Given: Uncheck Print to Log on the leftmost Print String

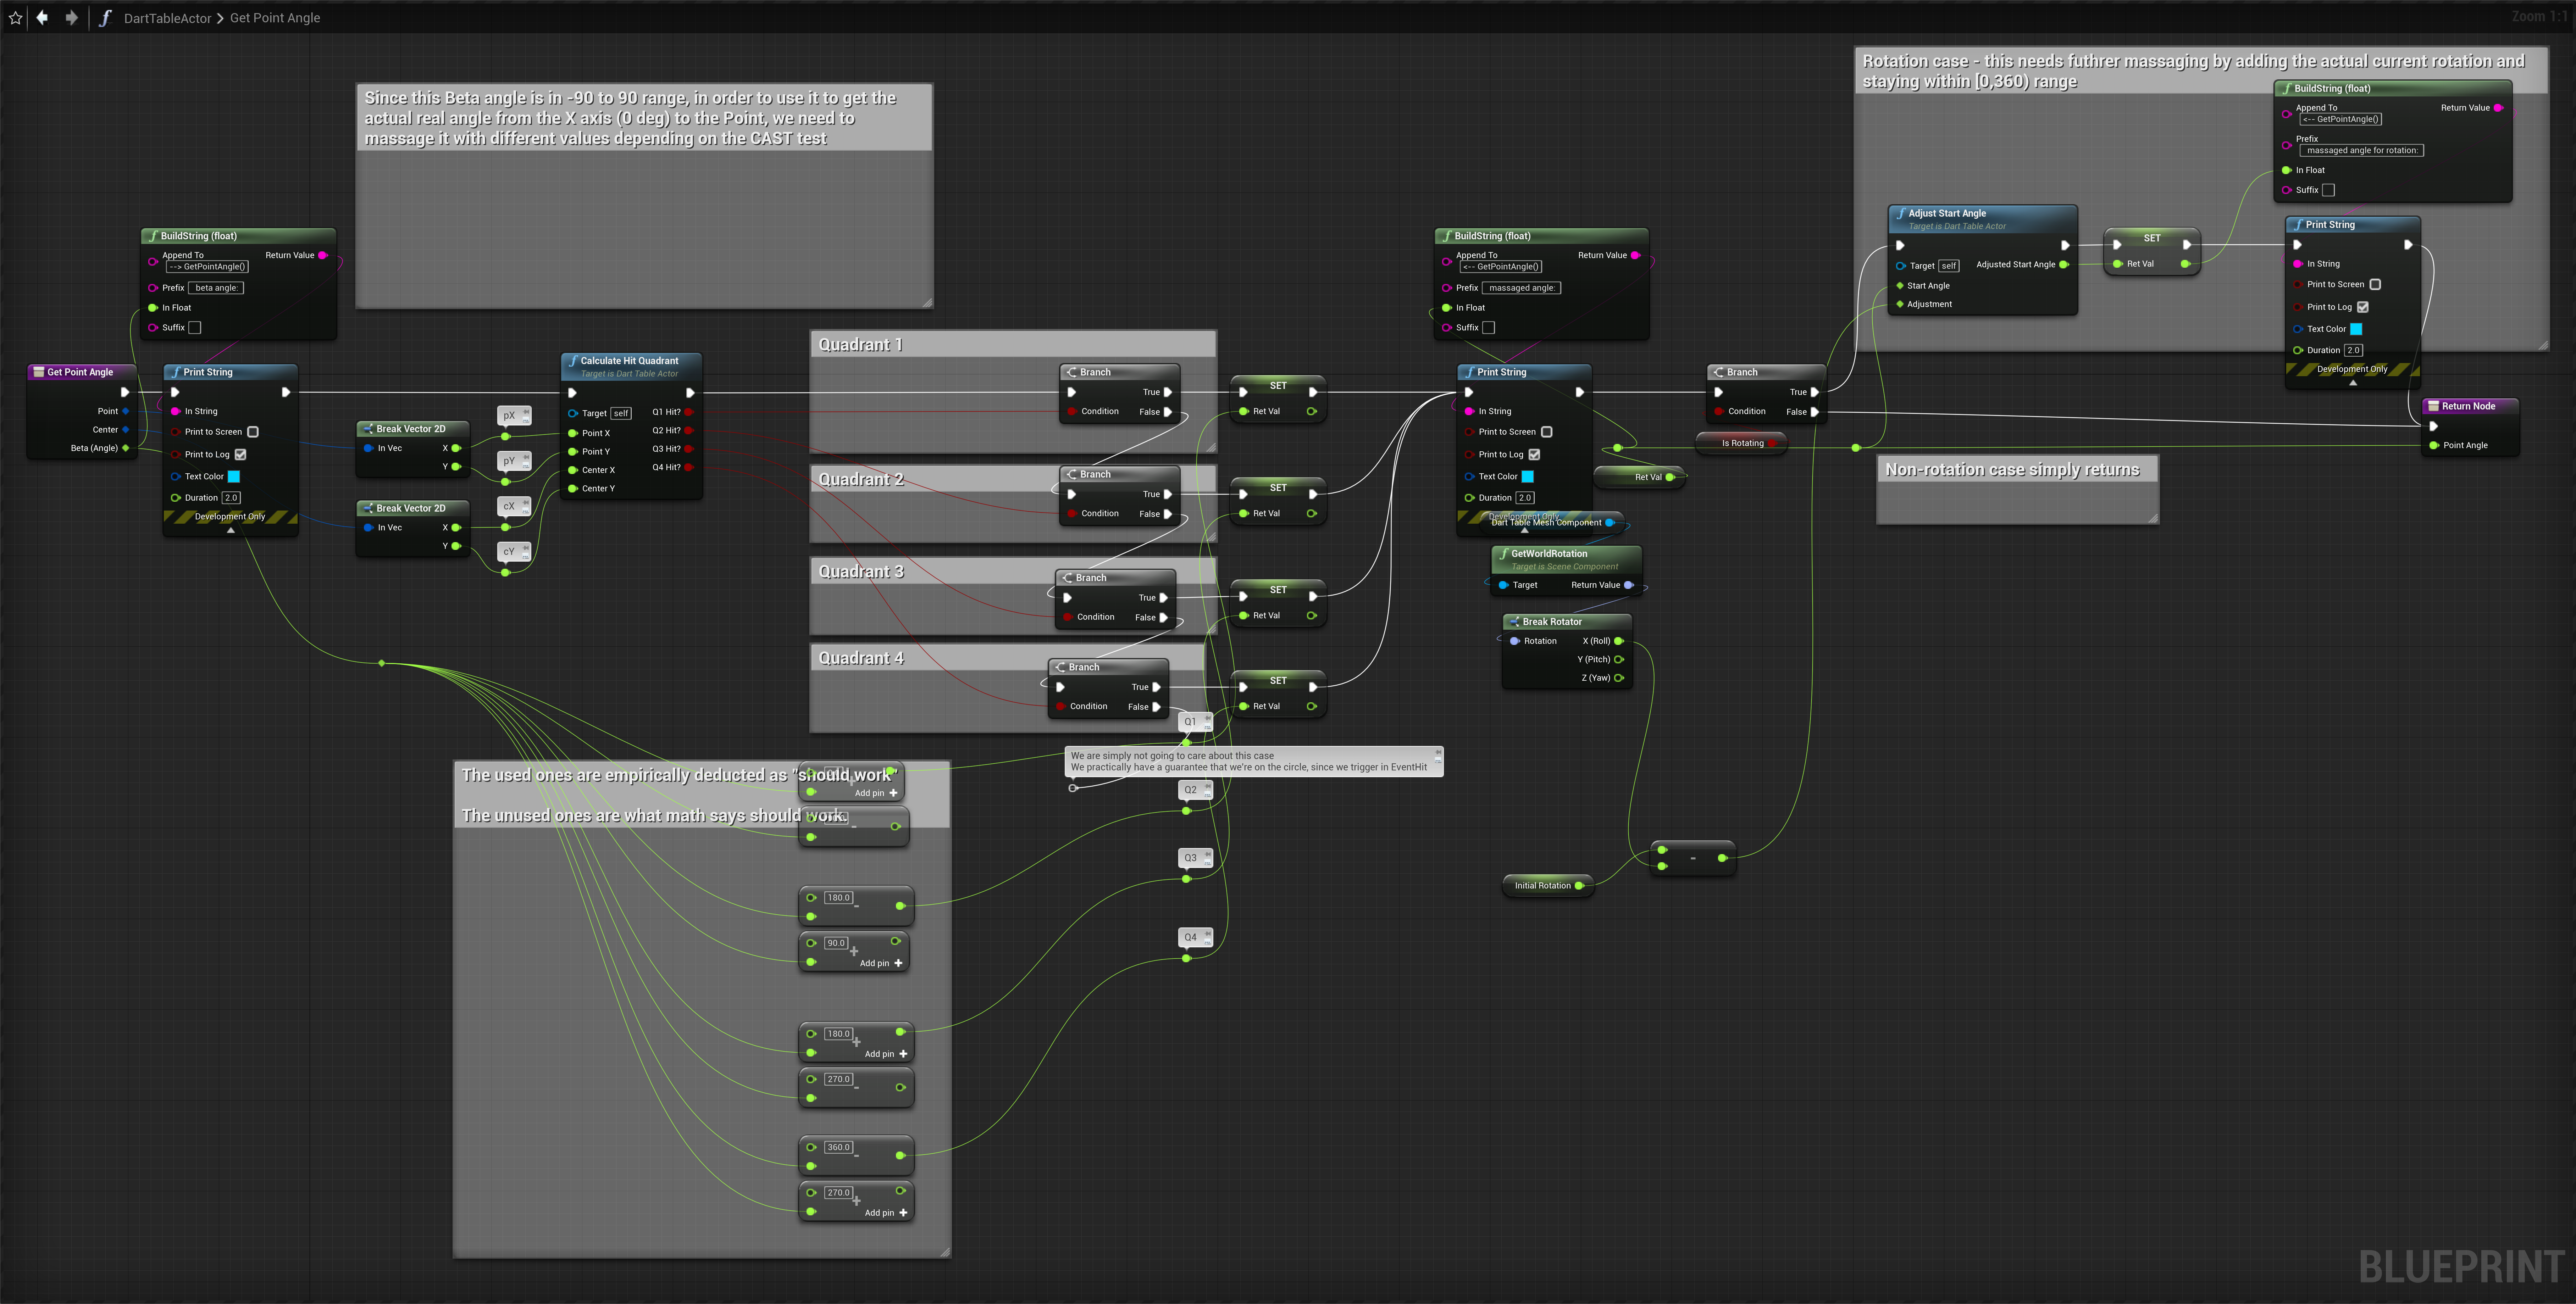Looking at the screenshot, I should pos(241,455).
